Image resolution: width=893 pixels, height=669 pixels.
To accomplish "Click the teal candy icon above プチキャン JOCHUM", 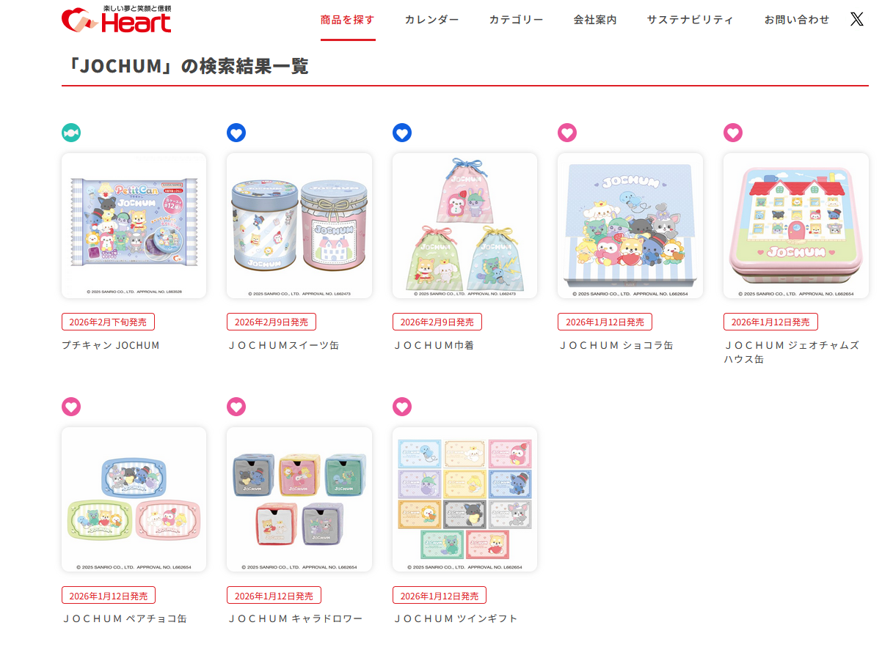I will pyautogui.click(x=71, y=133).
